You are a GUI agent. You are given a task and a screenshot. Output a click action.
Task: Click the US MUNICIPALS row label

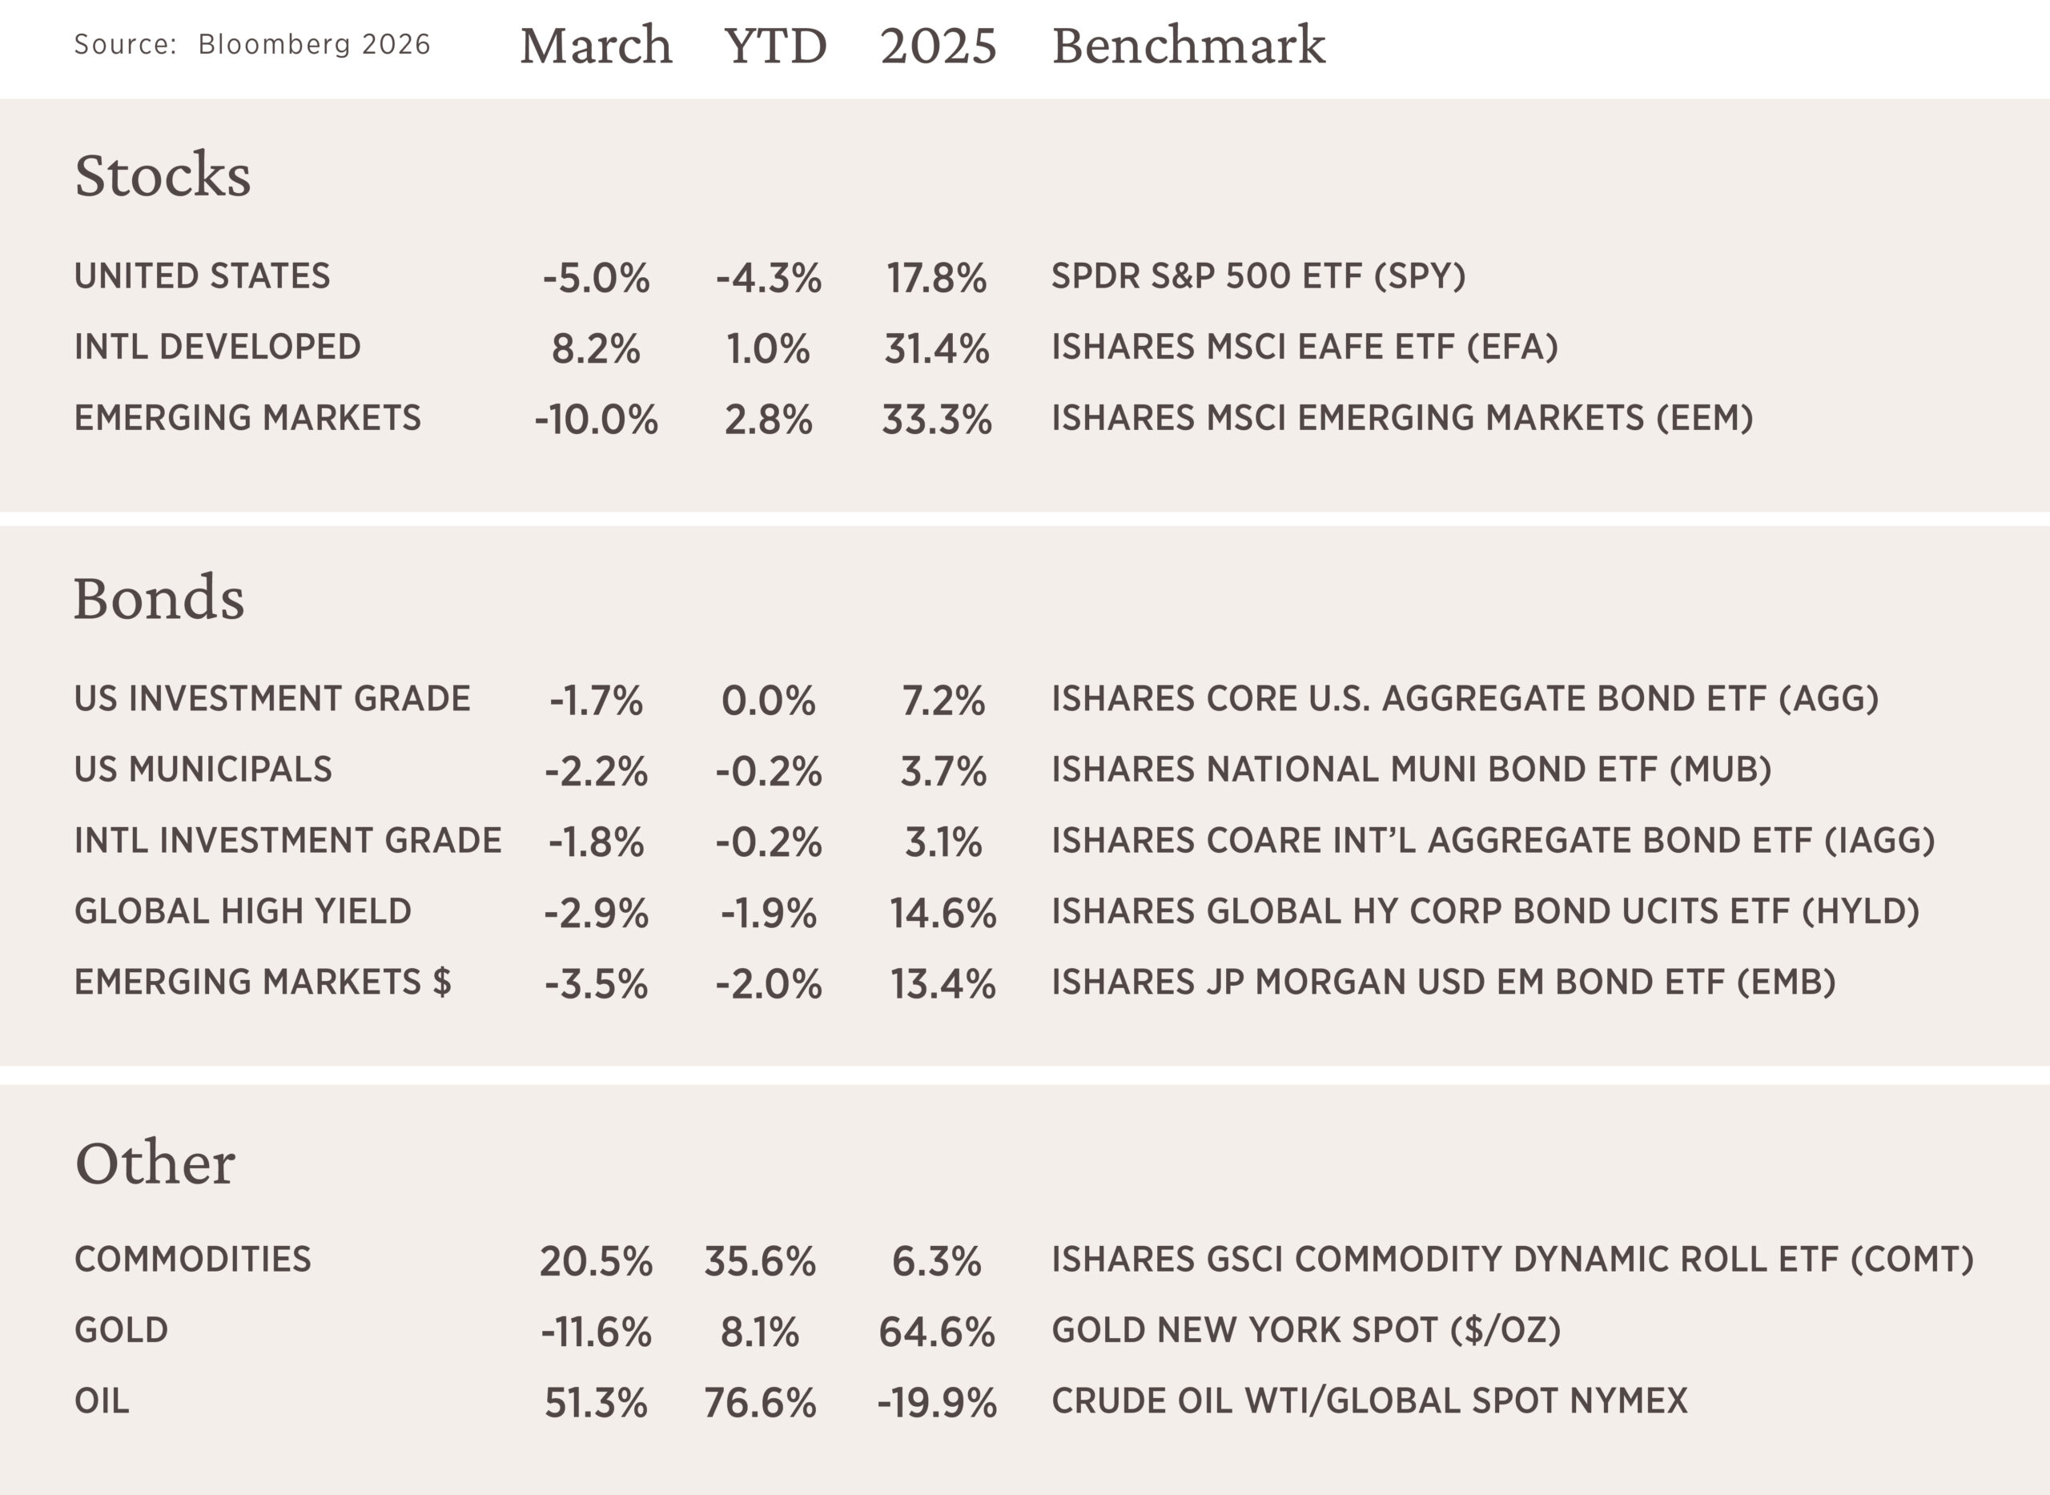tap(203, 770)
